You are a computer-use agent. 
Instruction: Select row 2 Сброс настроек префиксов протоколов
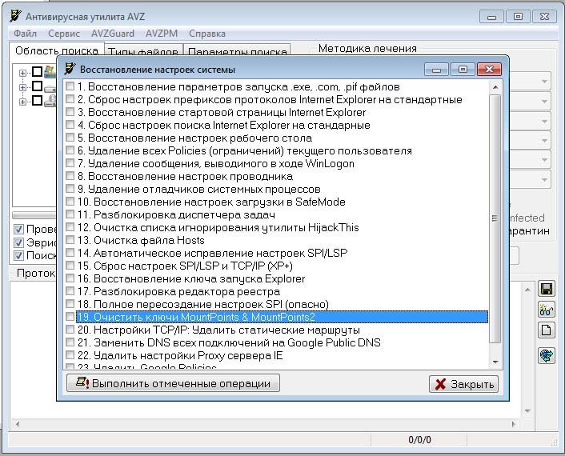[270, 99]
